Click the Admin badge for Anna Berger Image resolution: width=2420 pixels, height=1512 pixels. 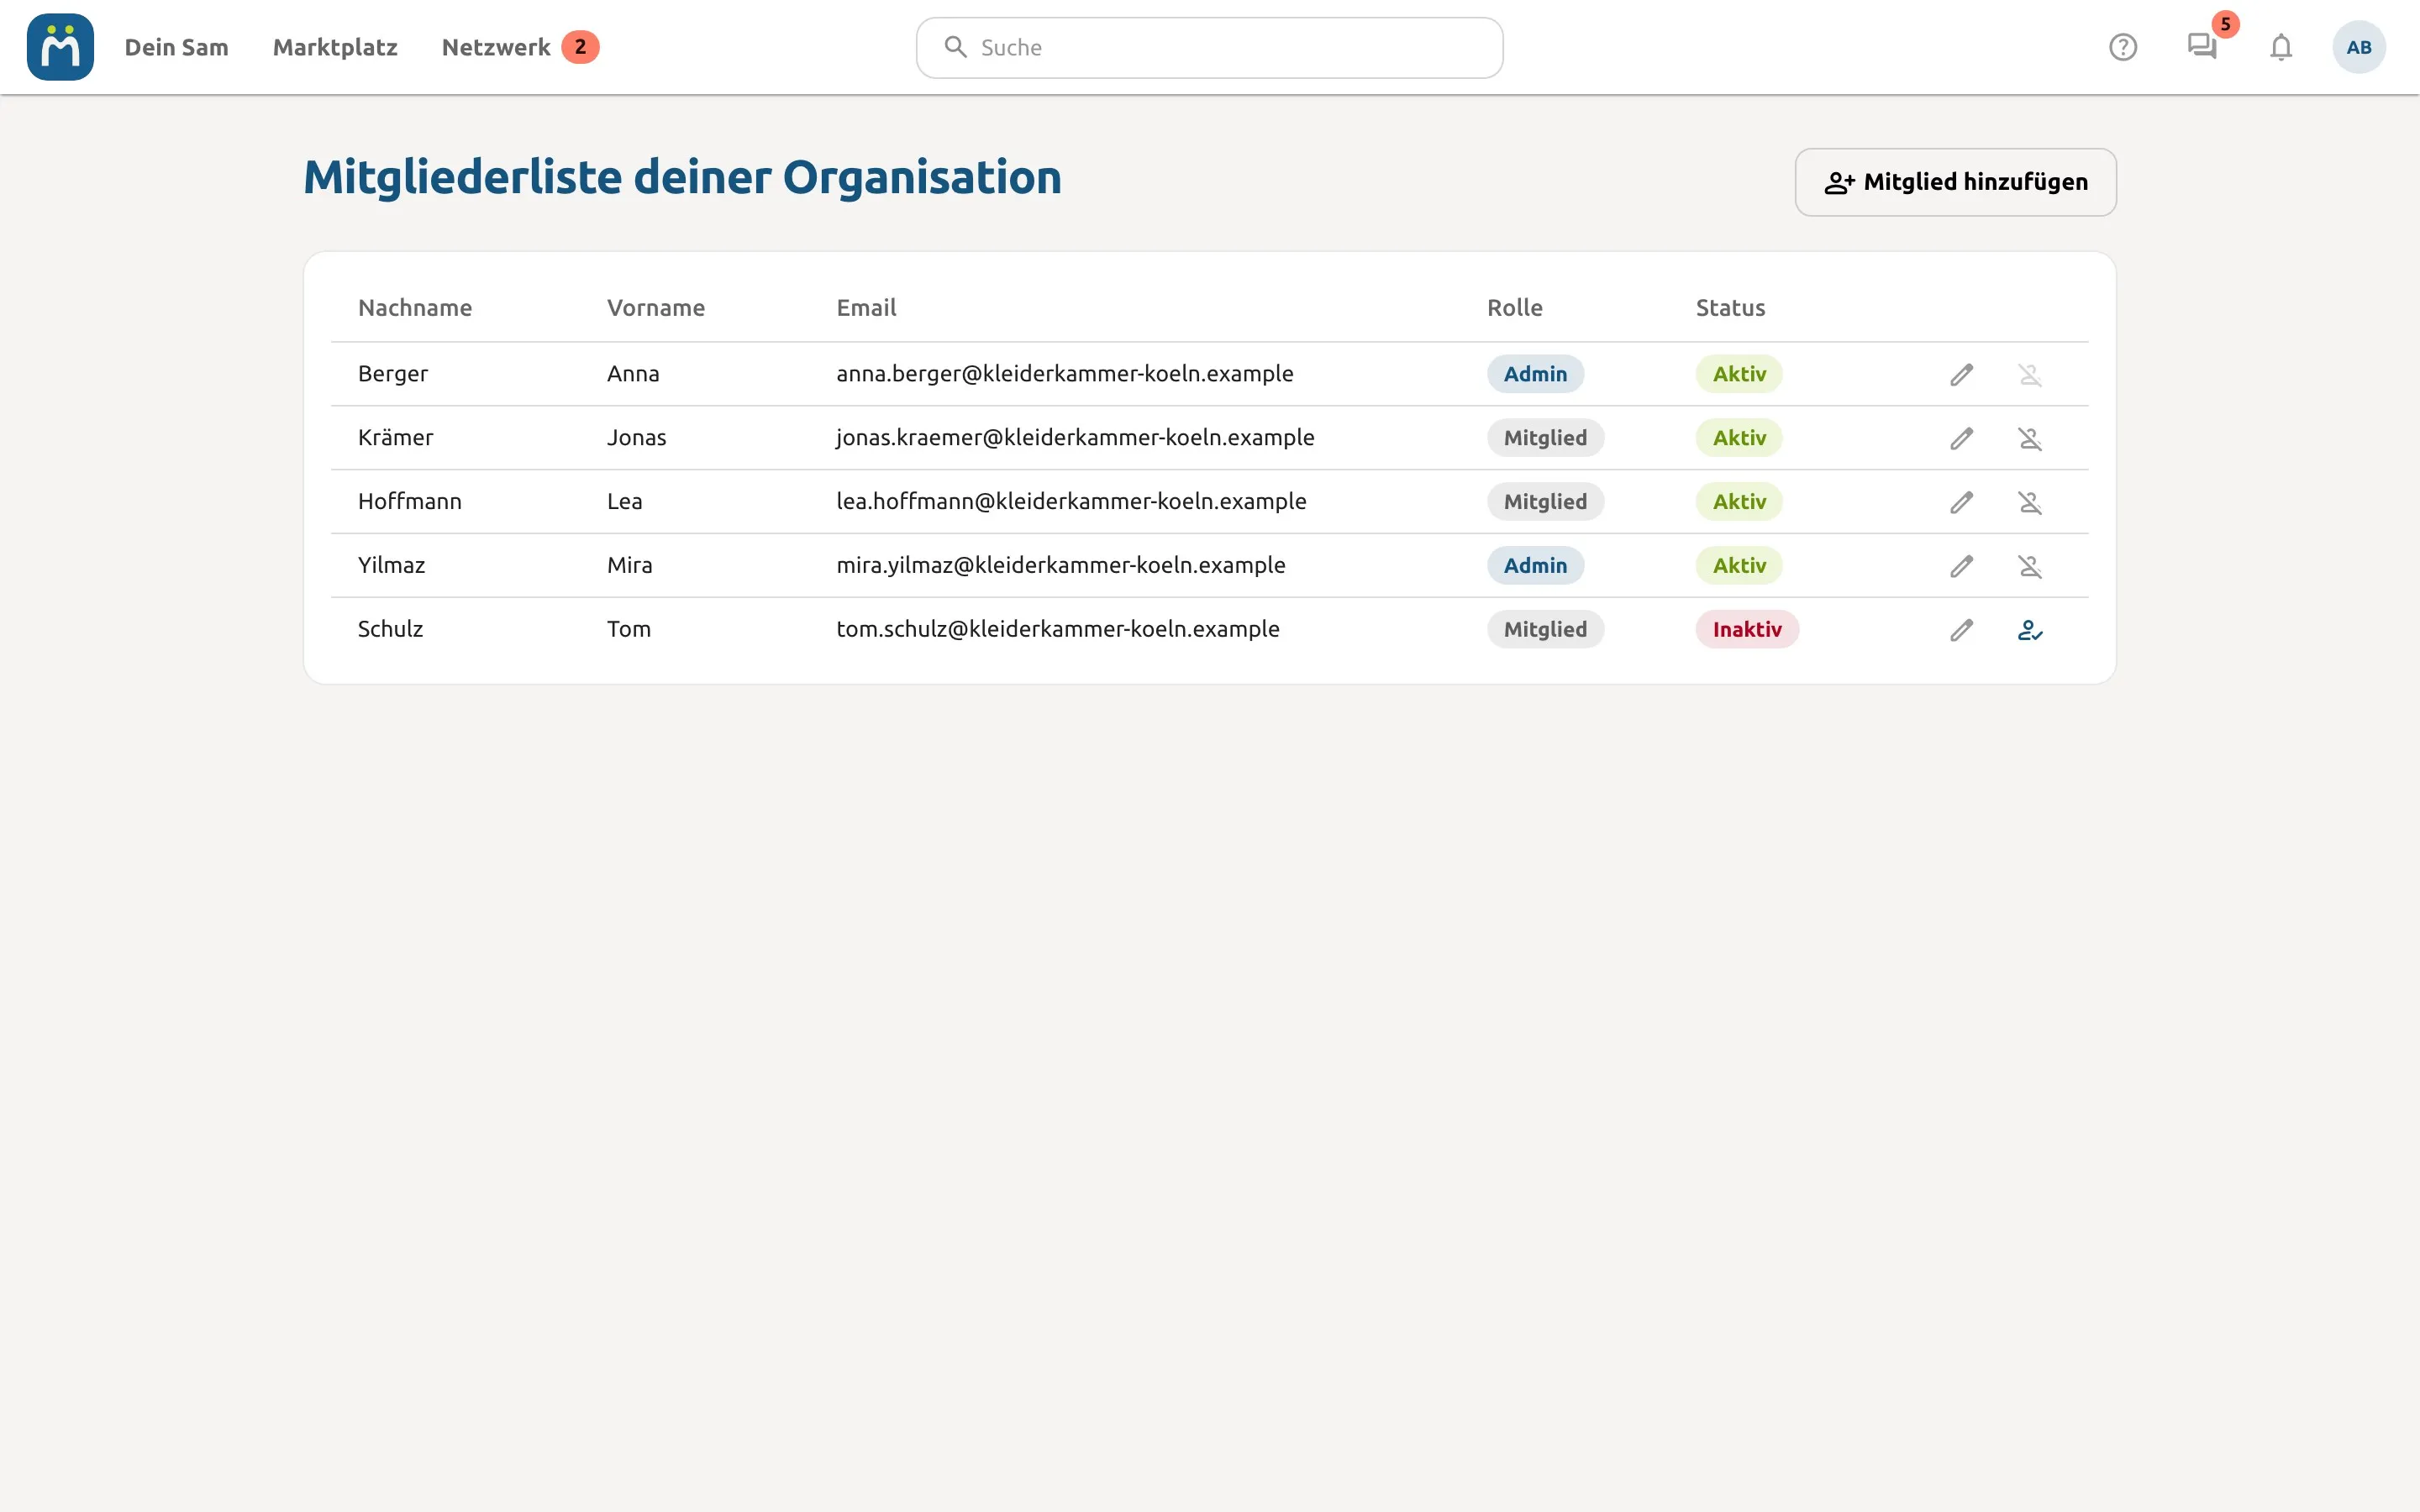[1535, 374]
